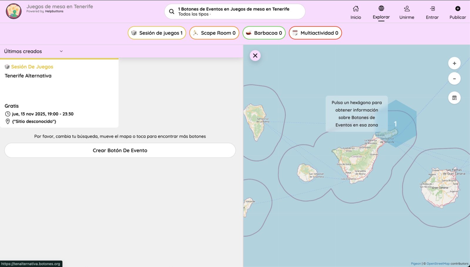Viewport: 470px width, 267px height.
Task: Zoom out the map with minus
Action: point(454,79)
